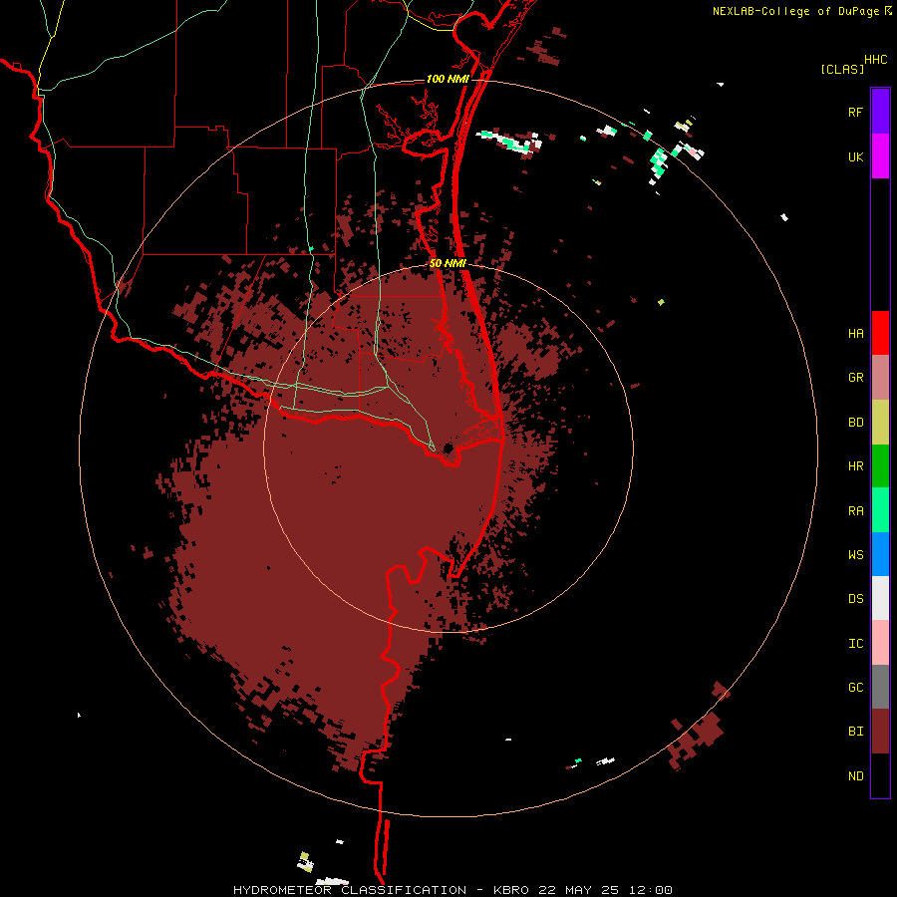This screenshot has height=897, width=897.
Task: Click the IC pink legend swatch
Action: [880, 643]
